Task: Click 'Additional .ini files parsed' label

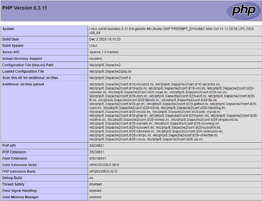Action: (23, 84)
